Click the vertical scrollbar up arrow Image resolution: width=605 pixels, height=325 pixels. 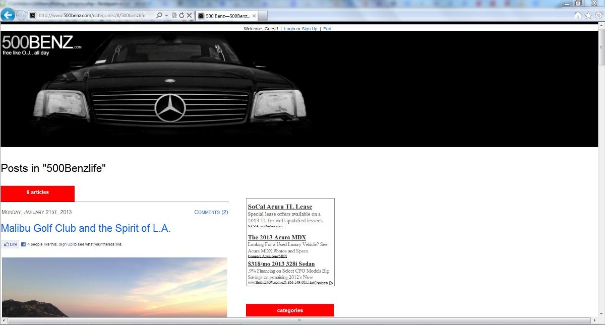pyautogui.click(x=601, y=25)
